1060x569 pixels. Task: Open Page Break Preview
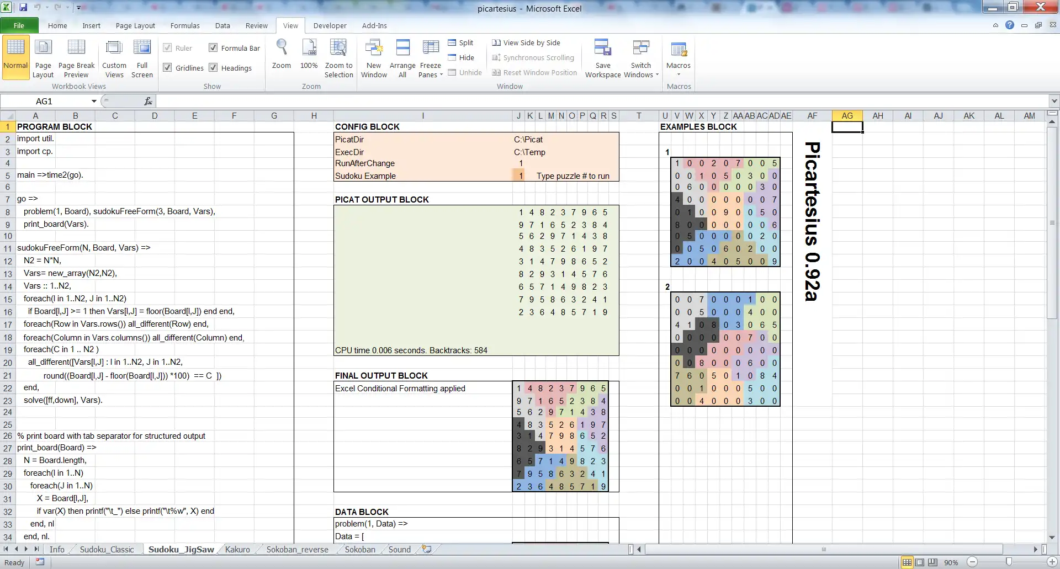(x=76, y=57)
